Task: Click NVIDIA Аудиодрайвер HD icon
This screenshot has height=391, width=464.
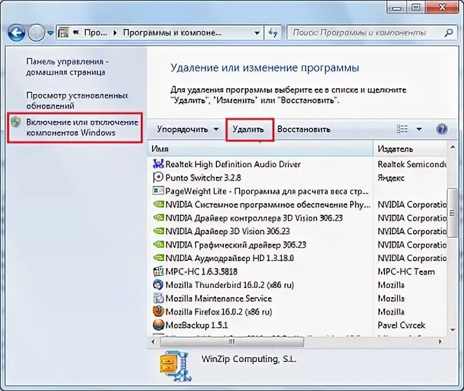Action: [158, 258]
